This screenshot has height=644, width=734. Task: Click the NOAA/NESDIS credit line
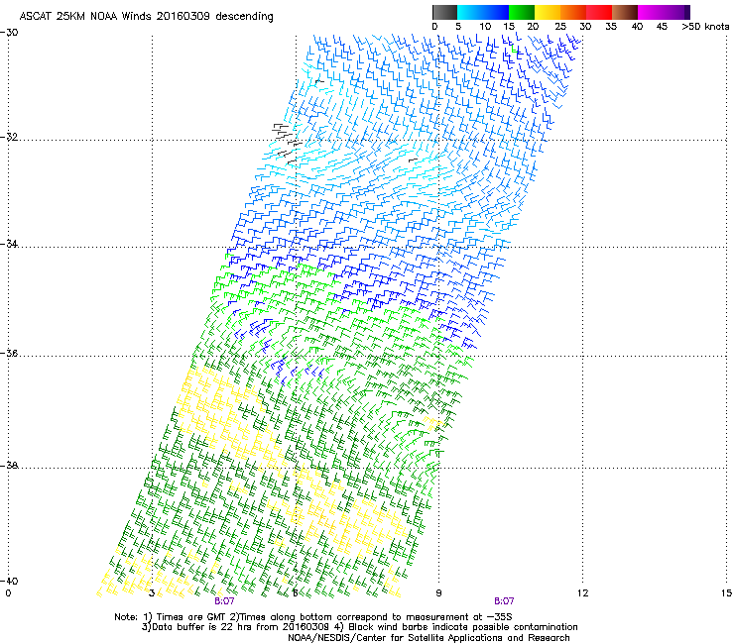click(x=428, y=638)
